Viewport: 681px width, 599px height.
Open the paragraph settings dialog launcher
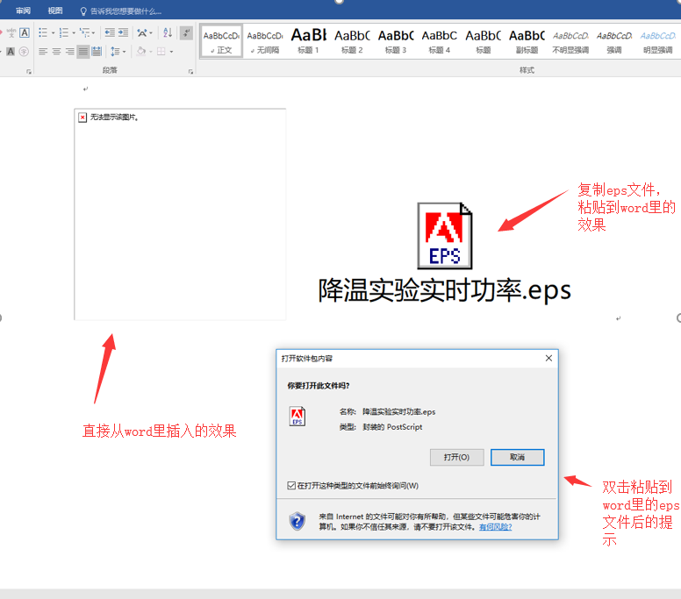coord(190,72)
